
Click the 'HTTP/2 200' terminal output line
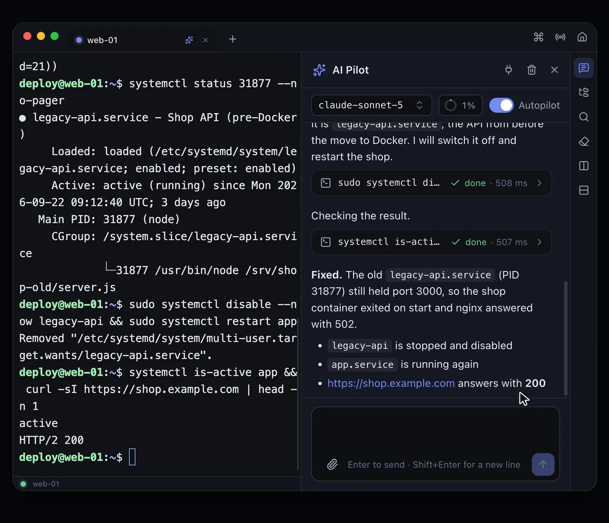(x=51, y=440)
